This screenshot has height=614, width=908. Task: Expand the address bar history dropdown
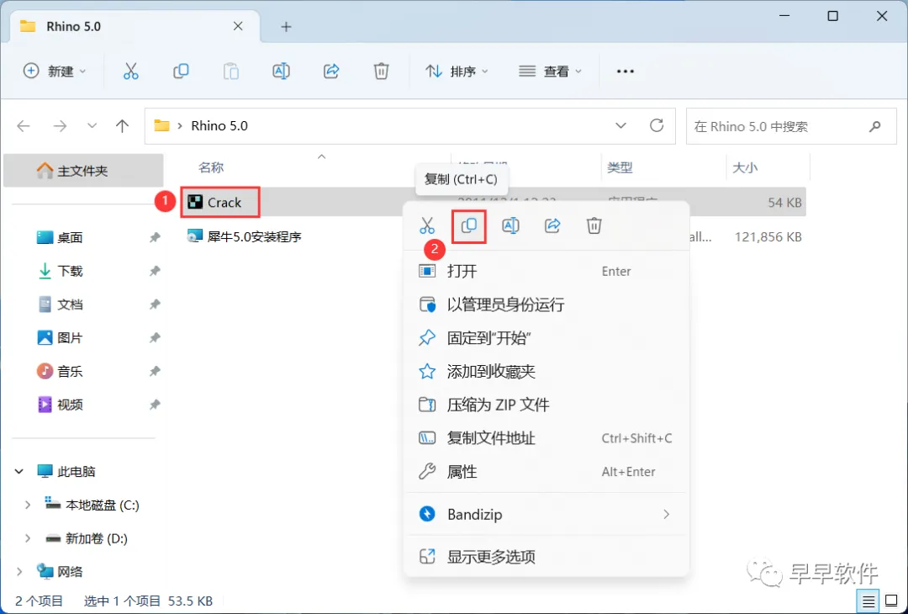point(620,125)
